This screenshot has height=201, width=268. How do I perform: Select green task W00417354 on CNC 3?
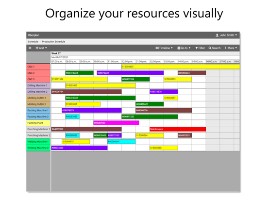135,79
